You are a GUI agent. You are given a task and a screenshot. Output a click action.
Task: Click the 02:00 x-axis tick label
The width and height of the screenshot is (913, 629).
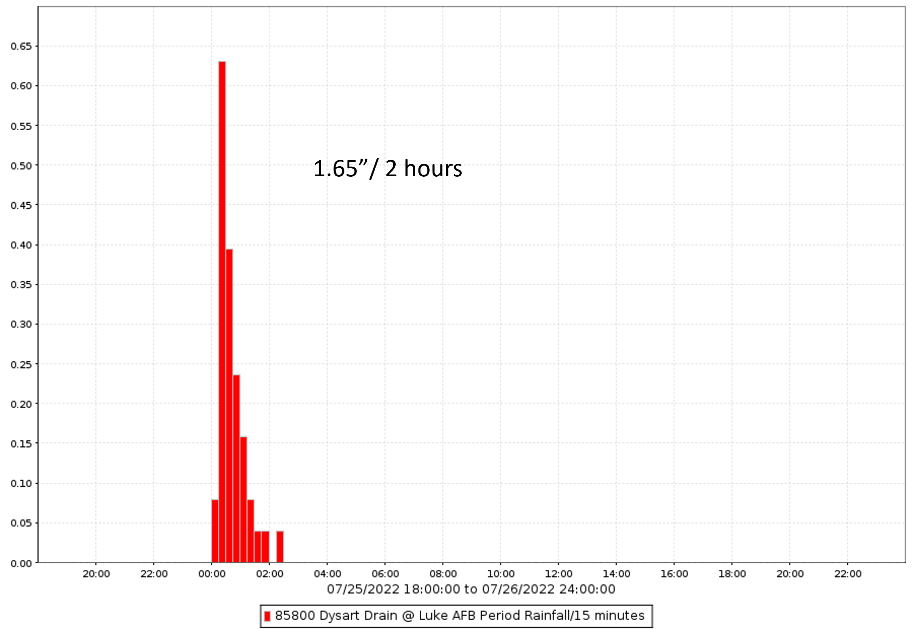pyautogui.click(x=269, y=574)
